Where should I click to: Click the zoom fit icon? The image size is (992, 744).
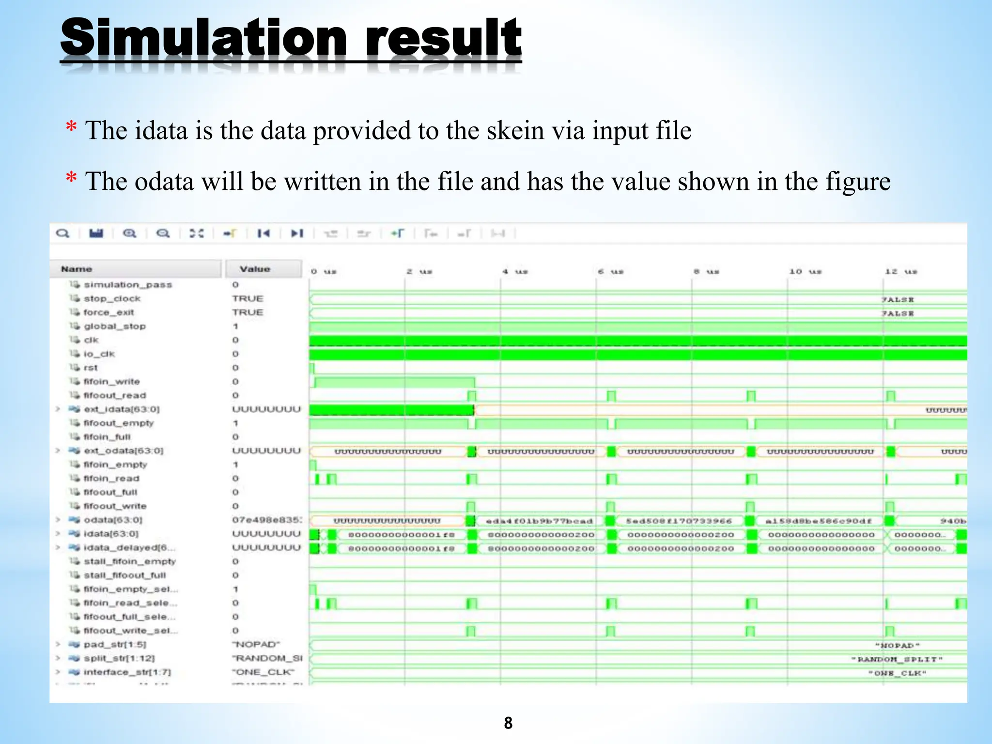pyautogui.click(x=196, y=233)
